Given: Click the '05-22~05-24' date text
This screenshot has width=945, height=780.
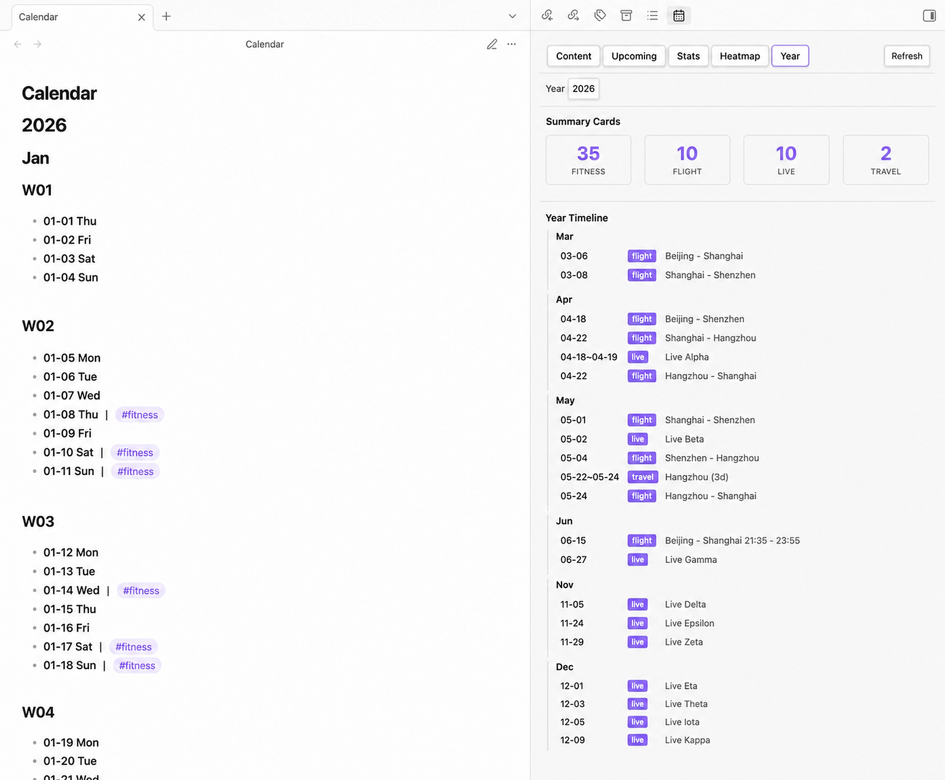Looking at the screenshot, I should [590, 477].
